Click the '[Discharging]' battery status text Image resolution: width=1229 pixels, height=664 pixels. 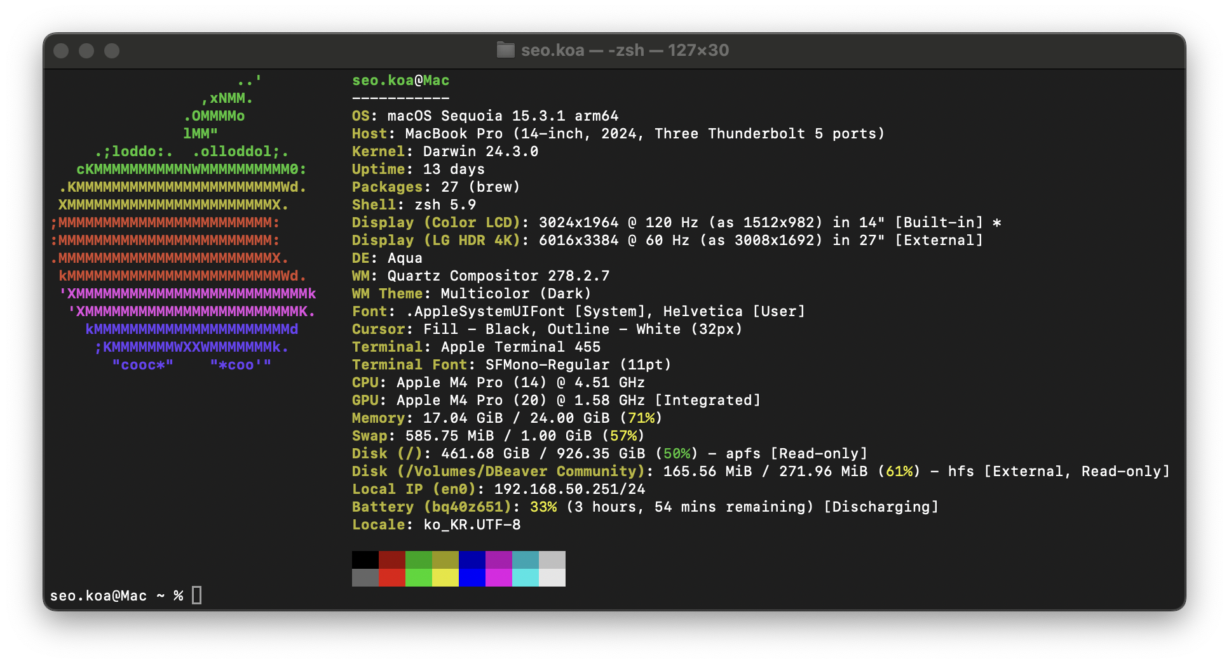pos(881,507)
